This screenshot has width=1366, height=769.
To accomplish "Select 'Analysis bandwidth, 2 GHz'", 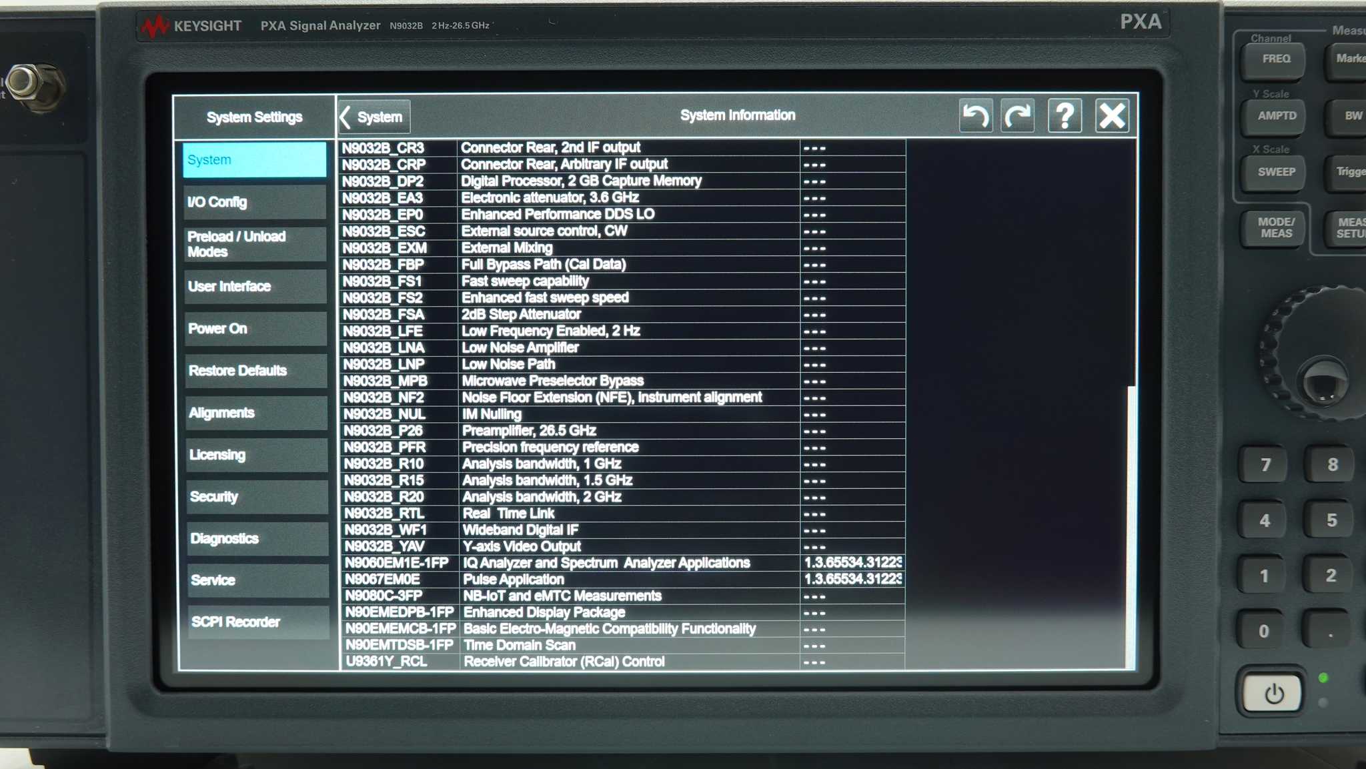I will (x=542, y=497).
